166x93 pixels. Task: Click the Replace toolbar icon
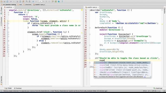tap(30, 2)
